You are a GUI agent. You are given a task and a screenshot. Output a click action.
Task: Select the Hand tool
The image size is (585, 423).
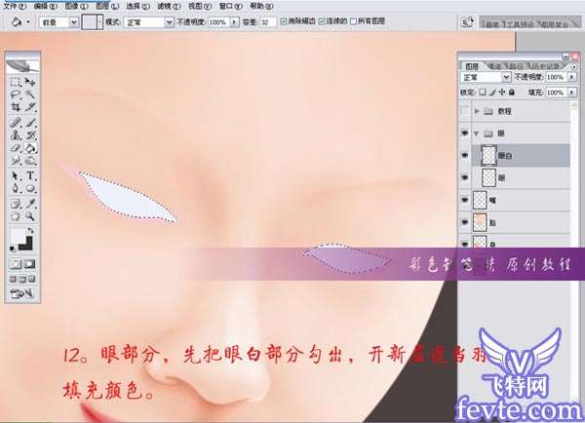tap(16, 216)
